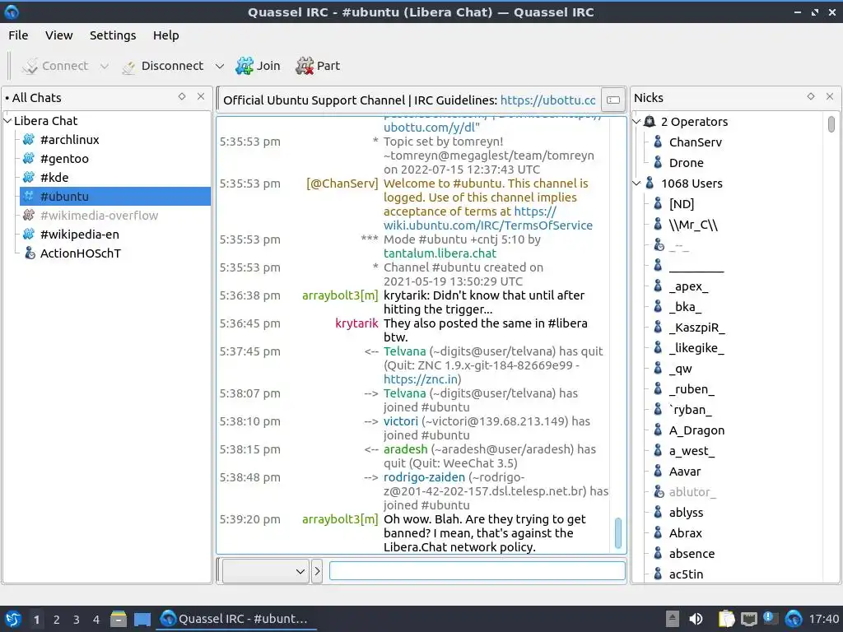This screenshot has width=843, height=632.
Task: Select the #archlinux channel icon
Action: 29,140
